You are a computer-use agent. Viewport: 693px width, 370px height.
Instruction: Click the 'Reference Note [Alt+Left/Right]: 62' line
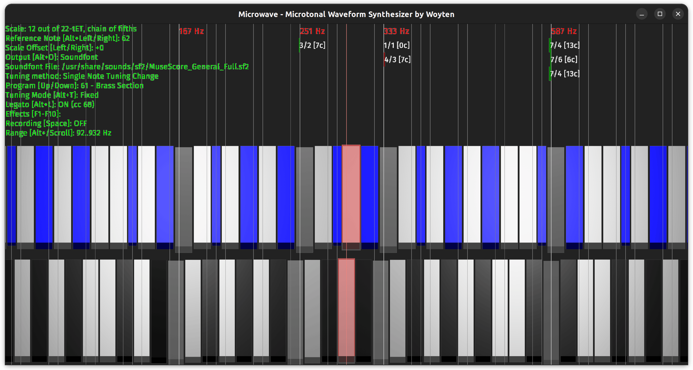click(68, 38)
